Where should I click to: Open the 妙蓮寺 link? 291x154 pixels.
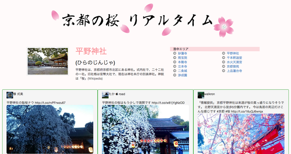click(x=182, y=53)
